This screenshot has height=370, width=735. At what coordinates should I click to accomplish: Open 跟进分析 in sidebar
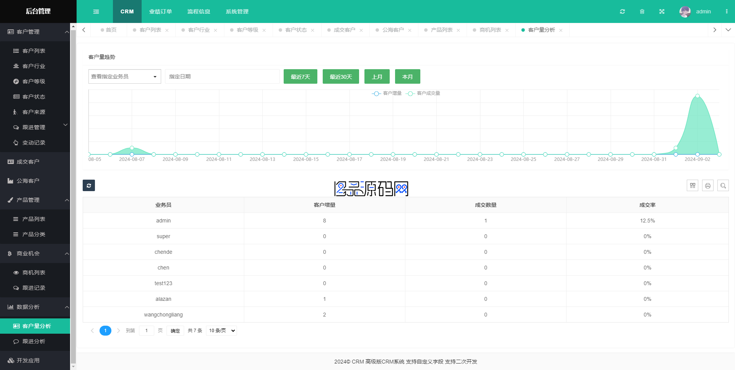pyautogui.click(x=35, y=341)
